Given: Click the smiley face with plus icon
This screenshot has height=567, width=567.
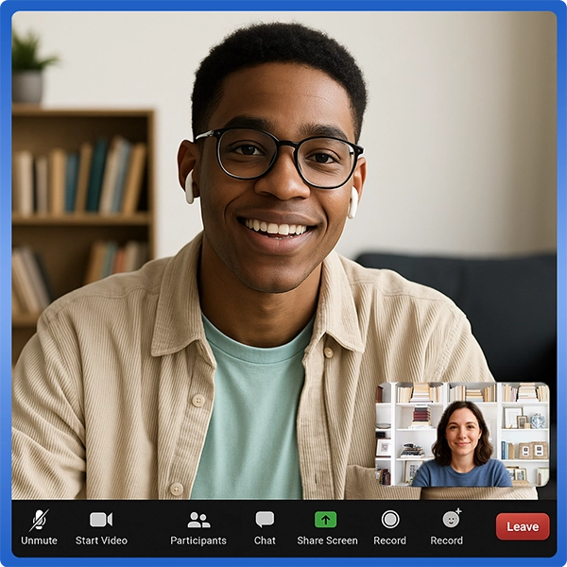Looking at the screenshot, I should point(452,519).
